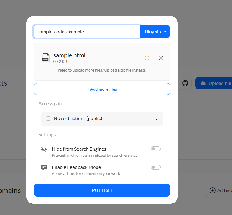Click the sample.html file name
This screenshot has width=232, height=215.
(x=69, y=55)
